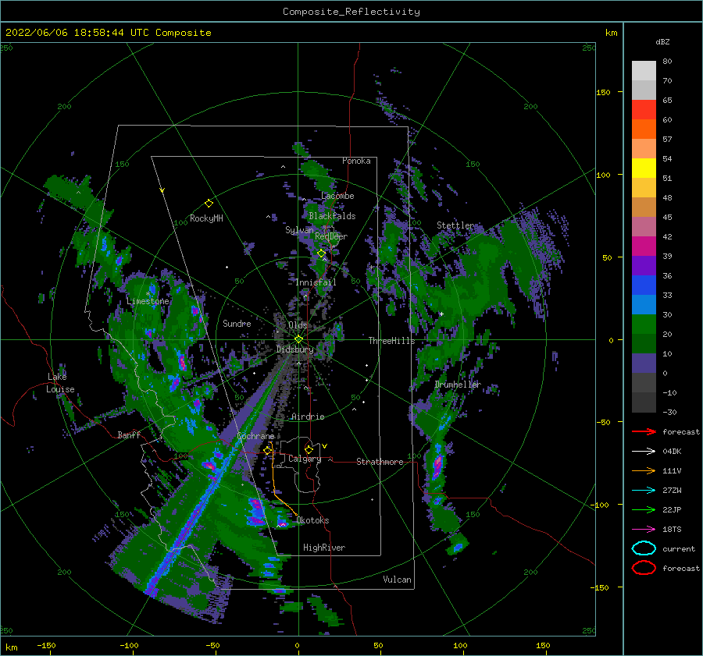This screenshot has width=703, height=656.
Task: Click the magenta 18TS arrow legend icon
Action: (x=644, y=530)
